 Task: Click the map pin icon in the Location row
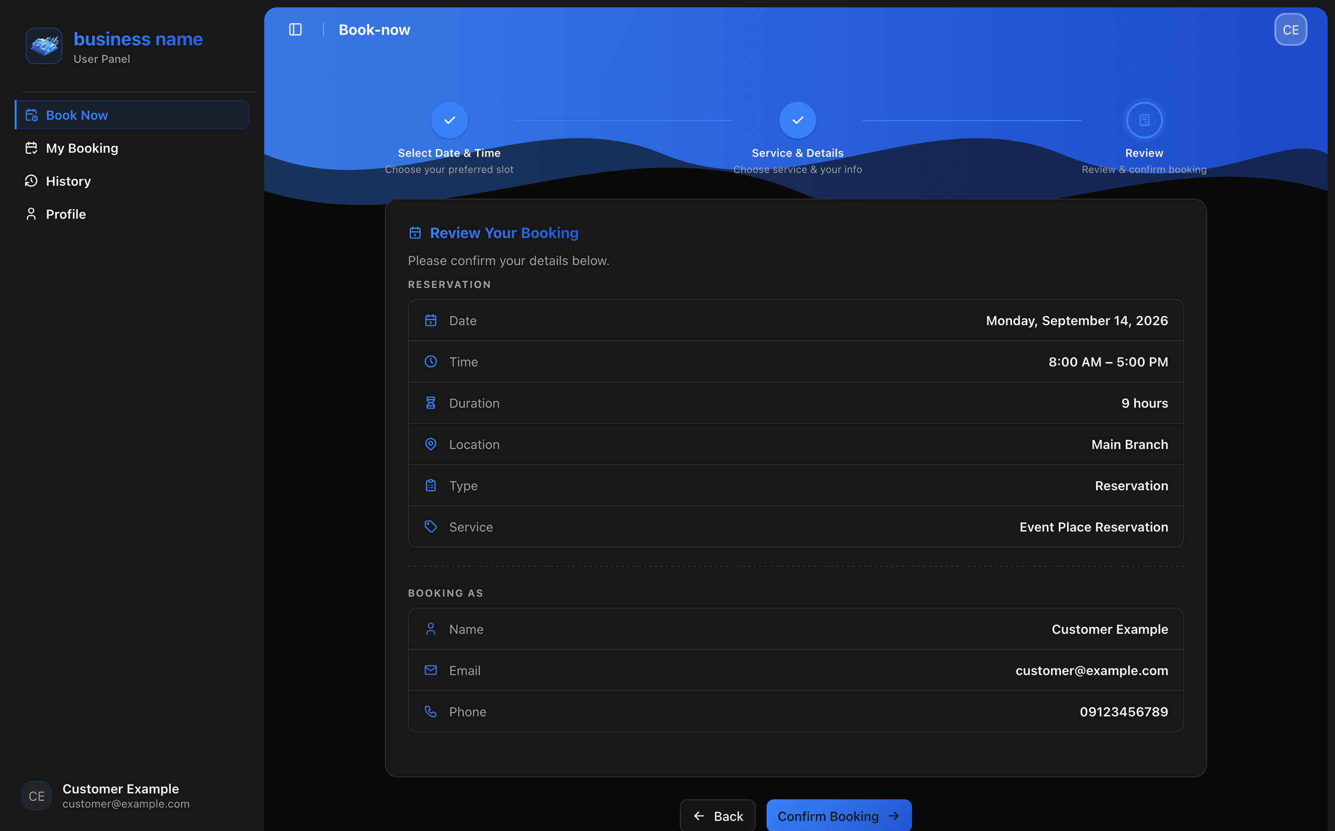click(430, 444)
